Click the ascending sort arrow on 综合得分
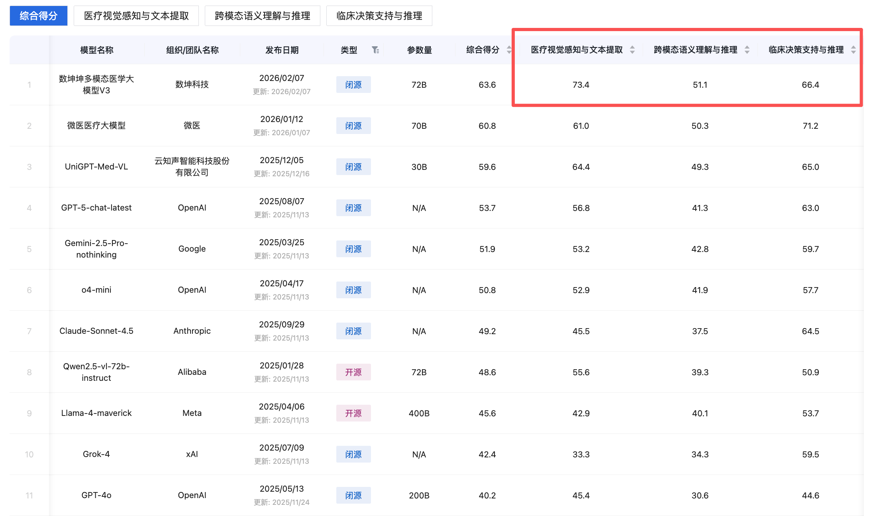Viewport: 875px width, 516px height. coord(509,47)
